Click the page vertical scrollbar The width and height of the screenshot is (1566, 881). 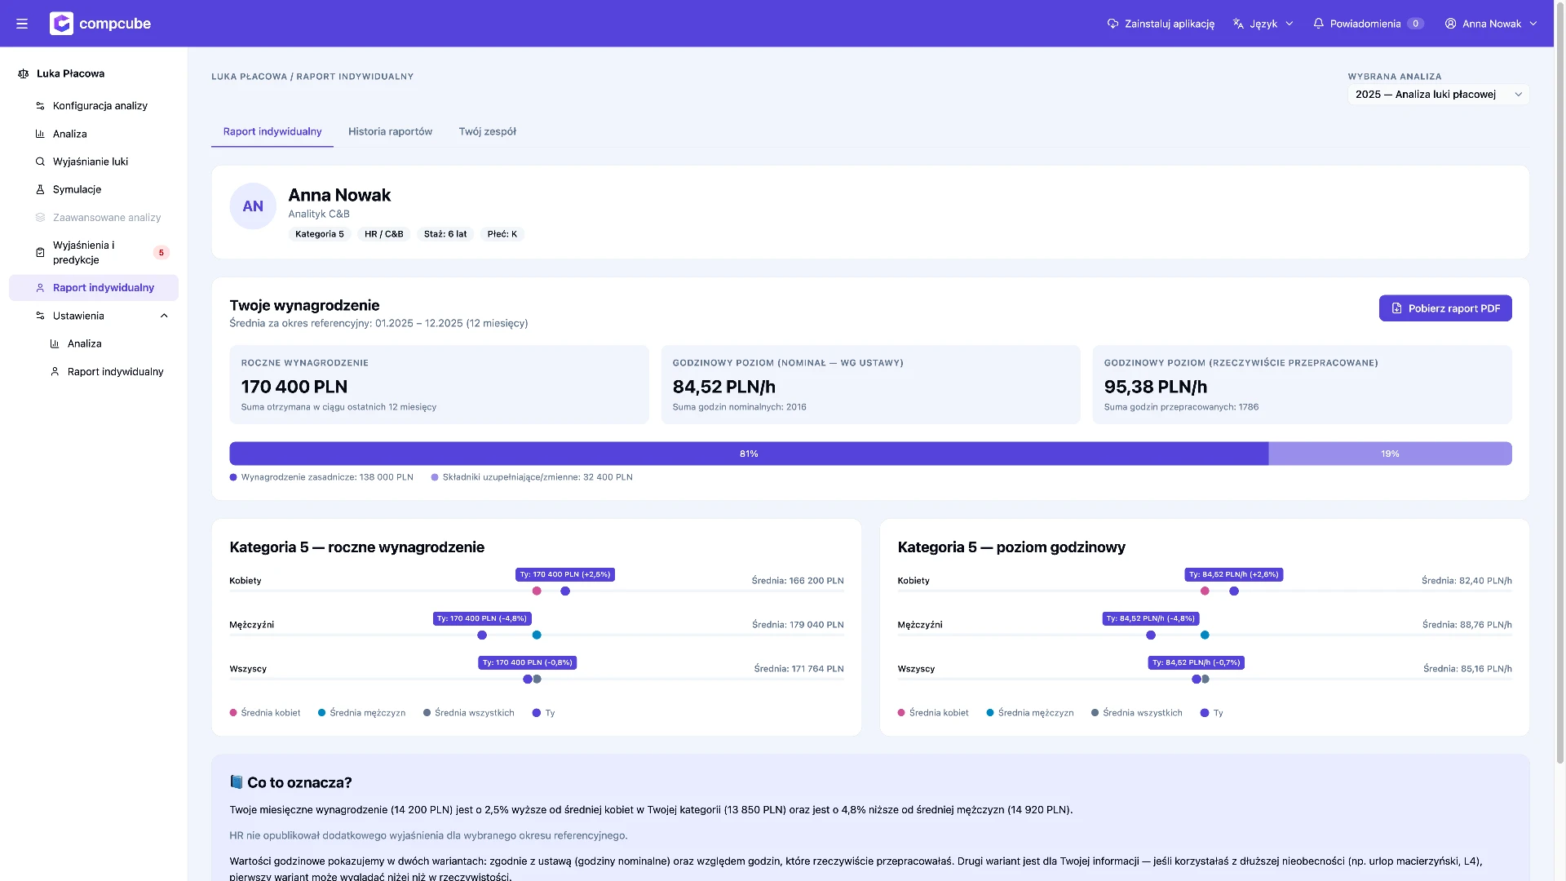click(x=1560, y=383)
